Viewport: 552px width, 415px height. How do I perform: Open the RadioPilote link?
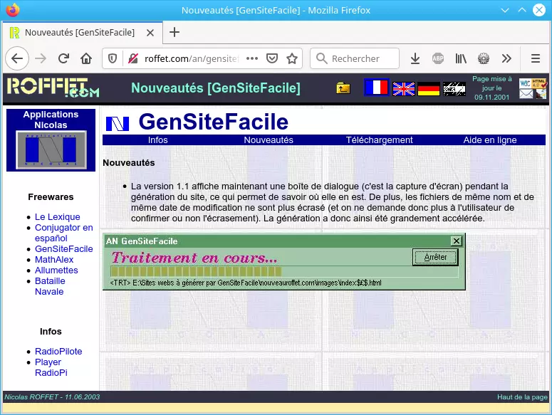coord(58,352)
